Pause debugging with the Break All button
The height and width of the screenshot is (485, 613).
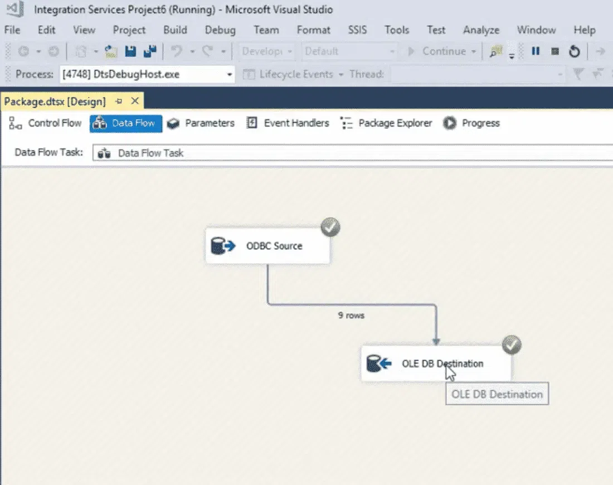click(x=536, y=51)
